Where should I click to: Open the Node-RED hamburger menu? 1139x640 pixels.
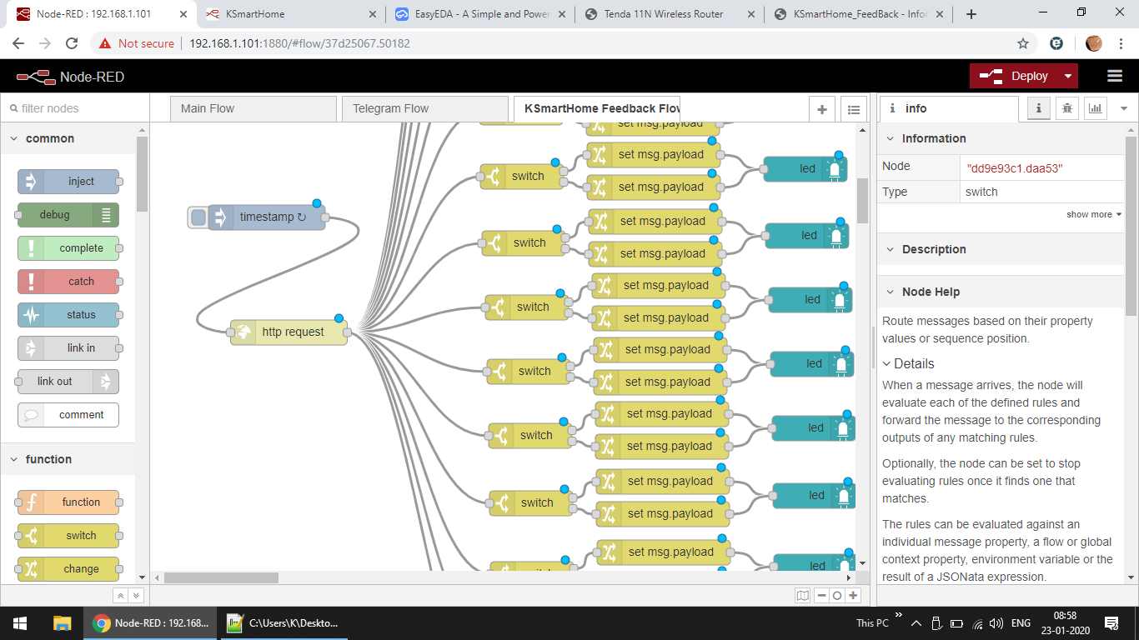[x=1115, y=75]
